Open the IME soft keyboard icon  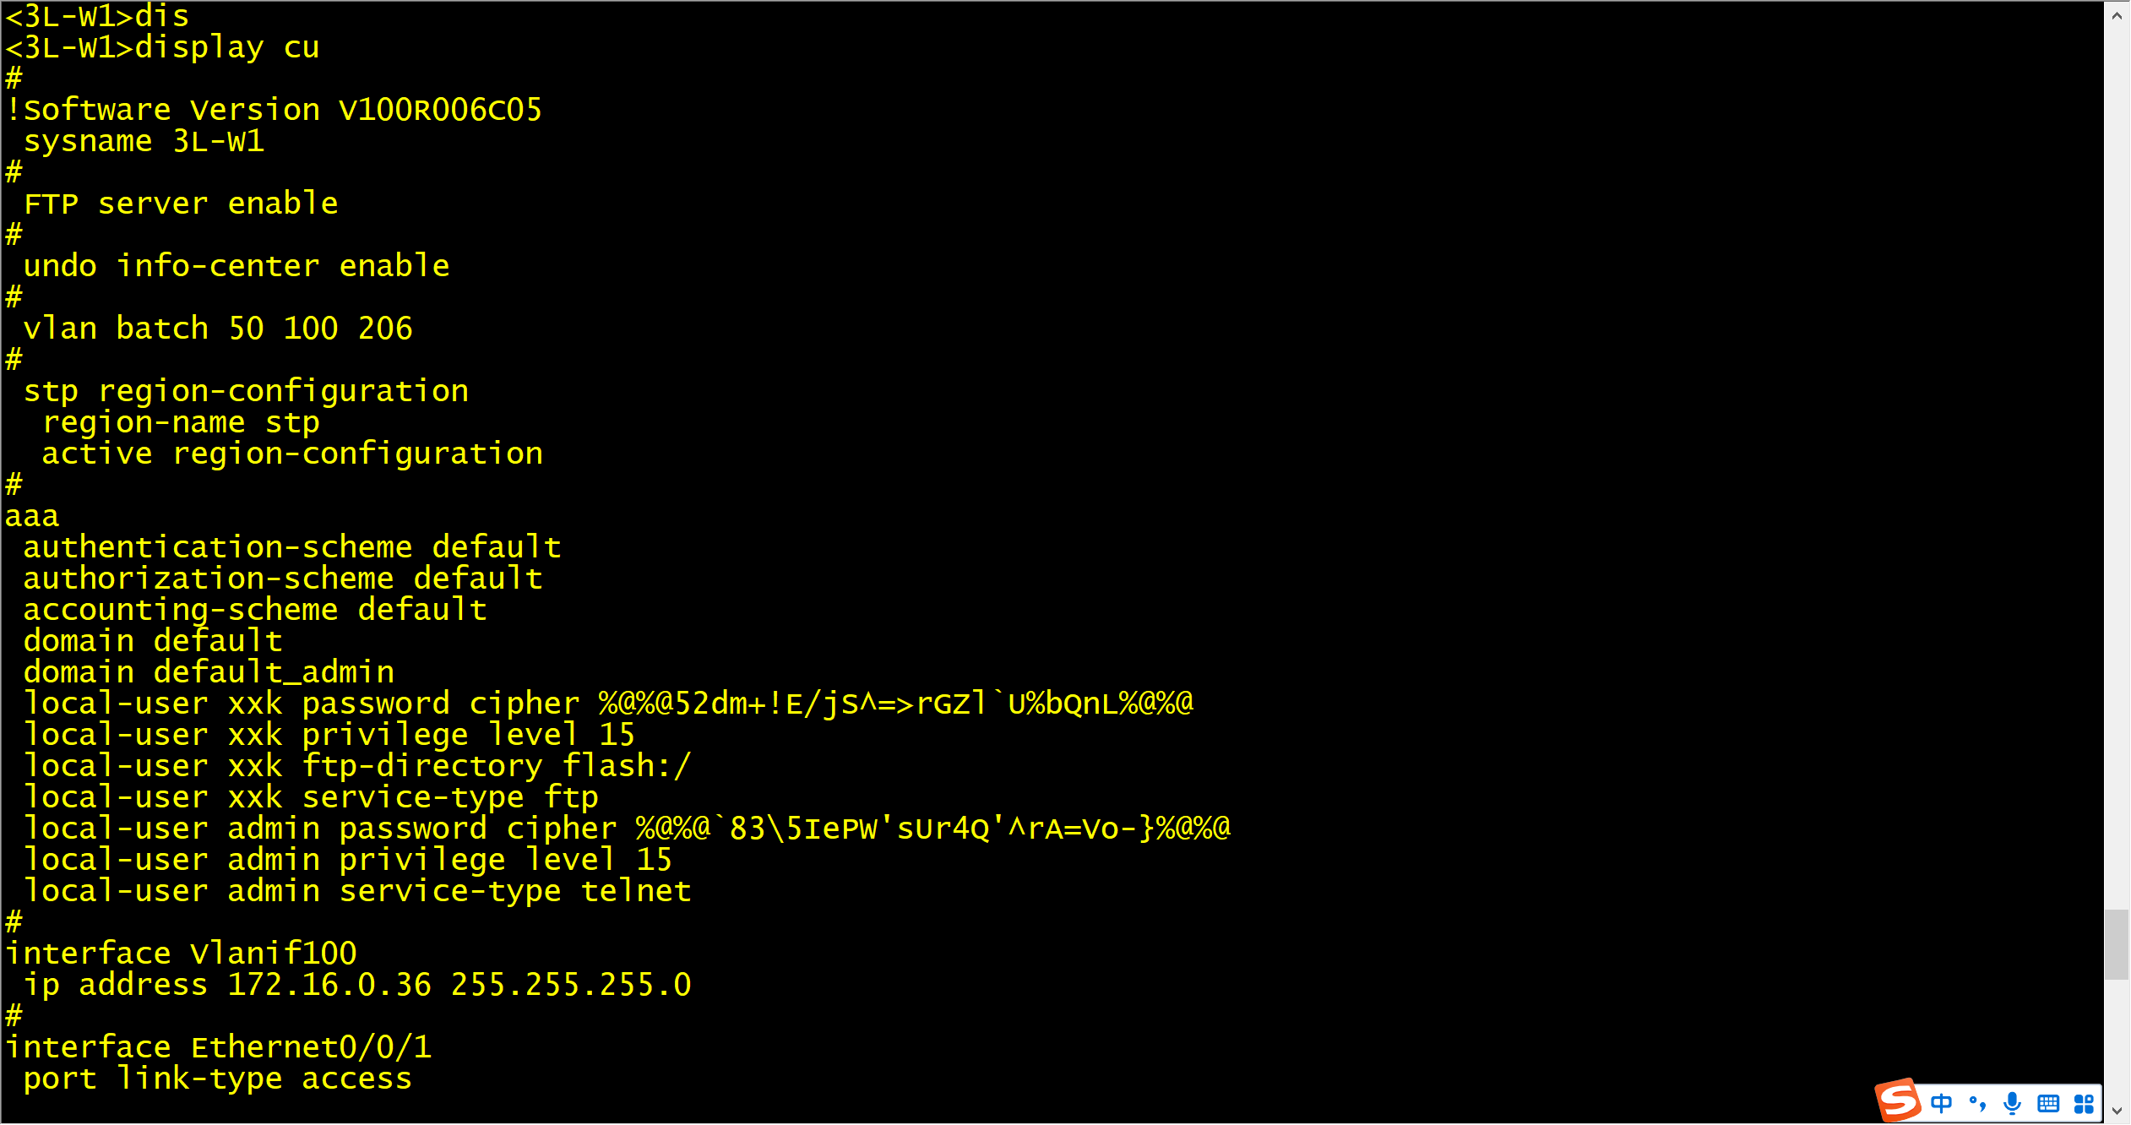pyautogui.click(x=2048, y=1103)
